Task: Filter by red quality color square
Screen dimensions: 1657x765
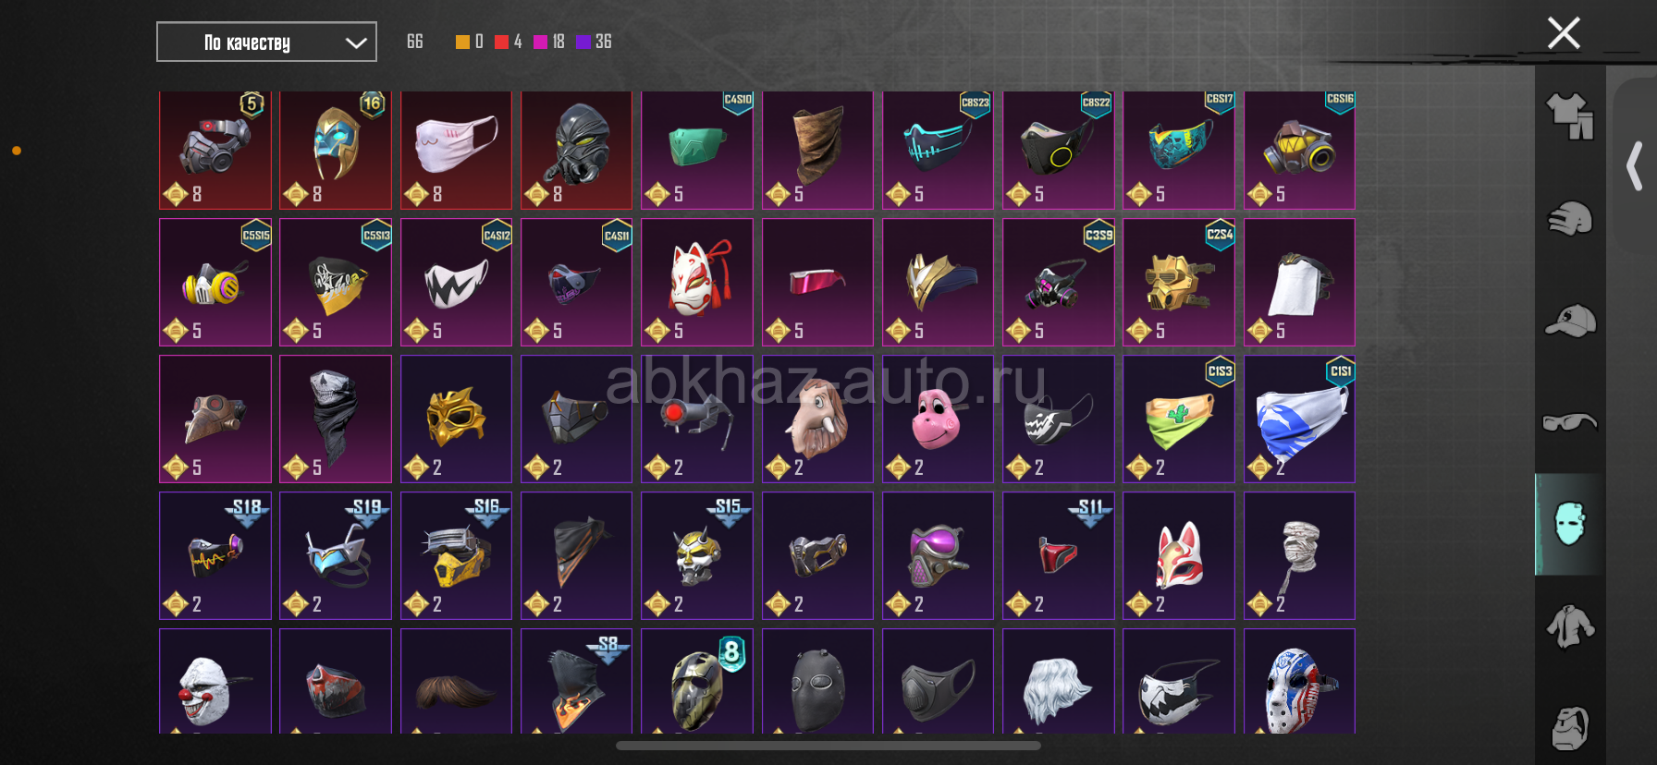Action: click(x=501, y=42)
